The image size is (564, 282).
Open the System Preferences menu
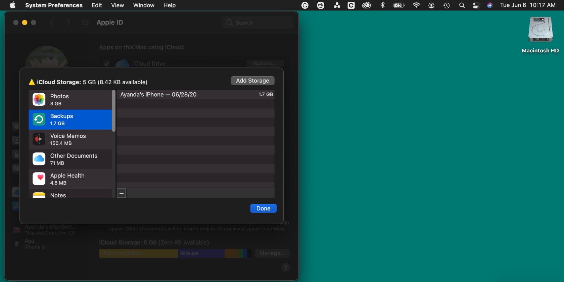click(x=54, y=5)
